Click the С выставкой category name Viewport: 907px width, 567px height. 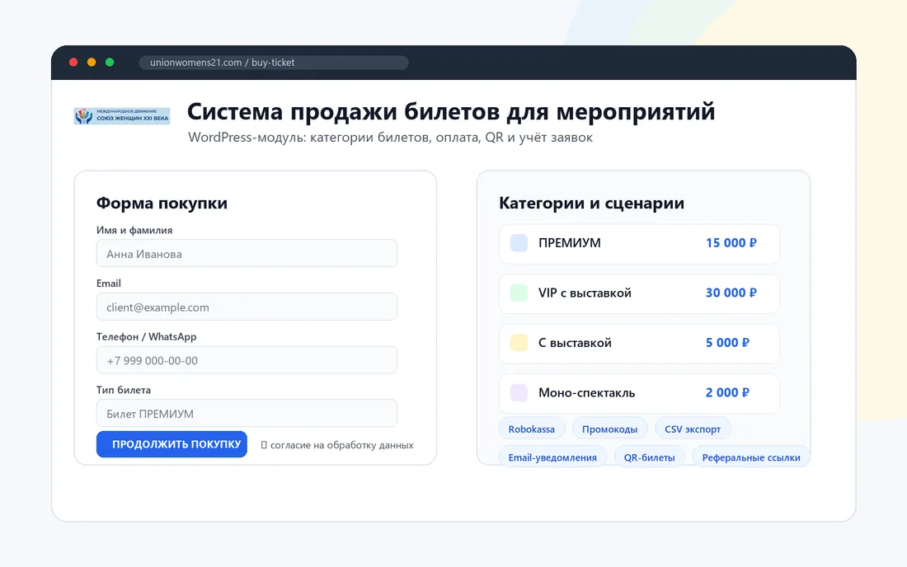click(x=575, y=343)
